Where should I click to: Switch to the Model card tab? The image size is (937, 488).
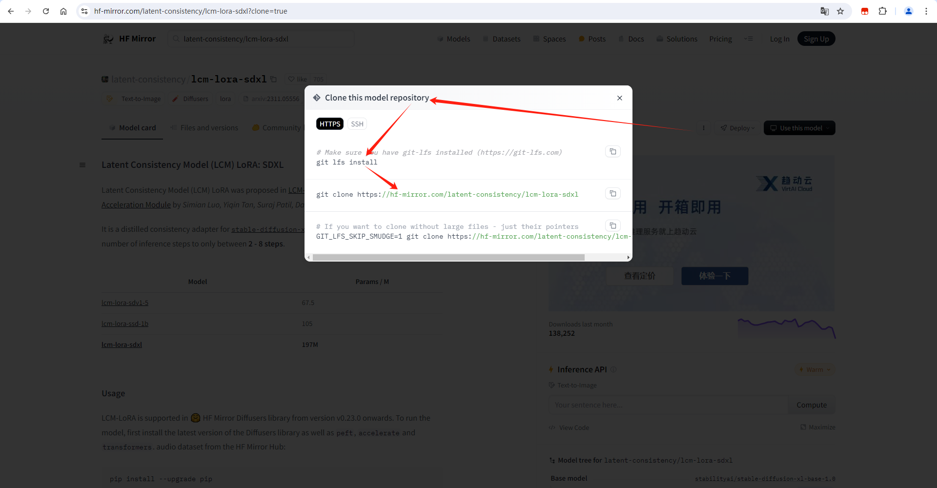pyautogui.click(x=132, y=128)
